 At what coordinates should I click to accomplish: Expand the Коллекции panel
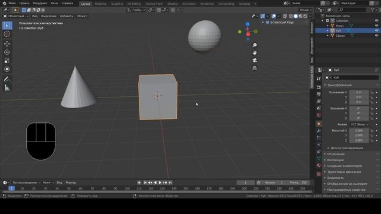click(x=335, y=160)
